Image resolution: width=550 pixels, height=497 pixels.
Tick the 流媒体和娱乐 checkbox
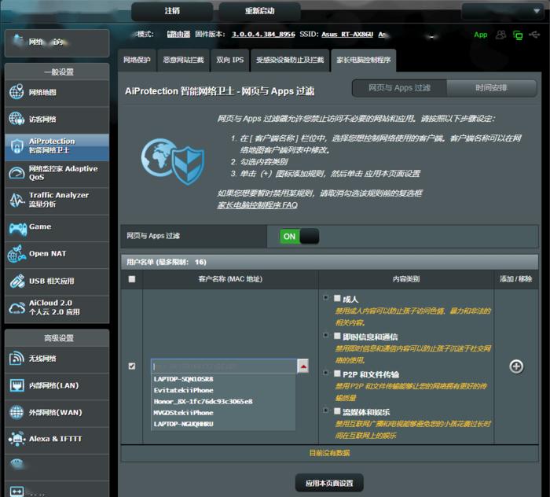click(x=337, y=410)
